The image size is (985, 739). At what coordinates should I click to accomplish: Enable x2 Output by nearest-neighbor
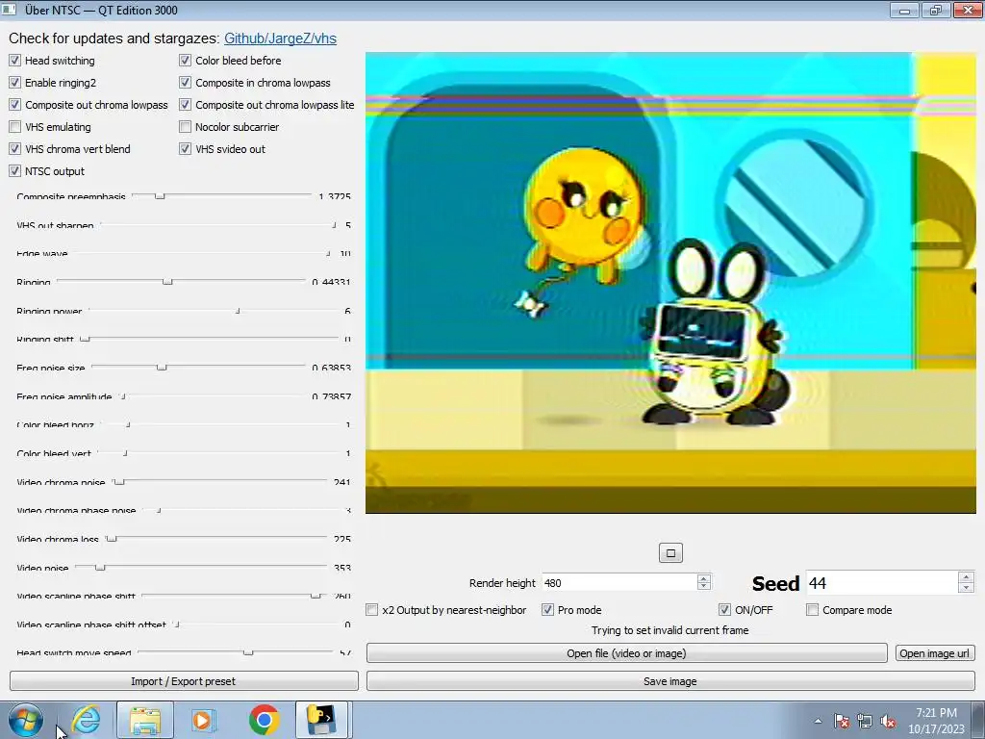click(x=372, y=609)
